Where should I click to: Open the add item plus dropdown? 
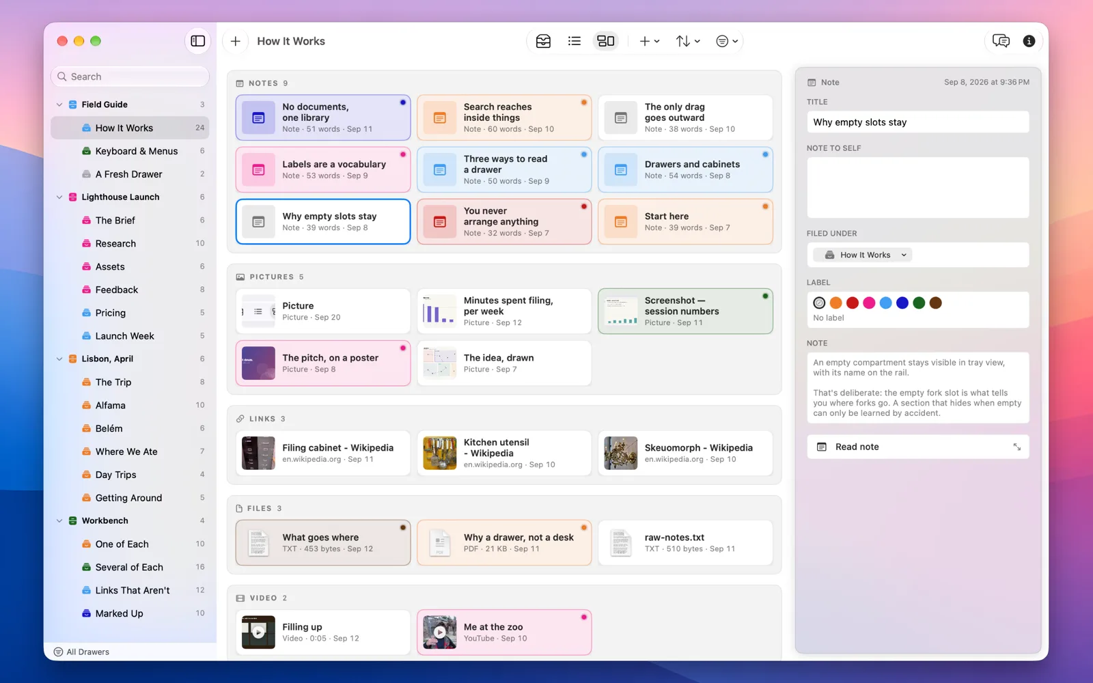point(649,41)
